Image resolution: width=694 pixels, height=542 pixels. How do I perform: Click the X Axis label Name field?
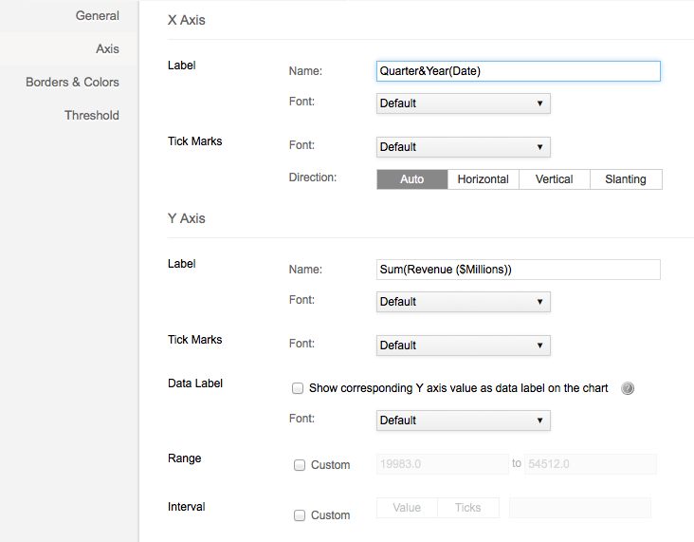[x=518, y=71]
